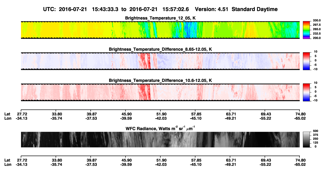Click the WFC Radiance panel title
The image size is (333, 170).
pos(160,128)
